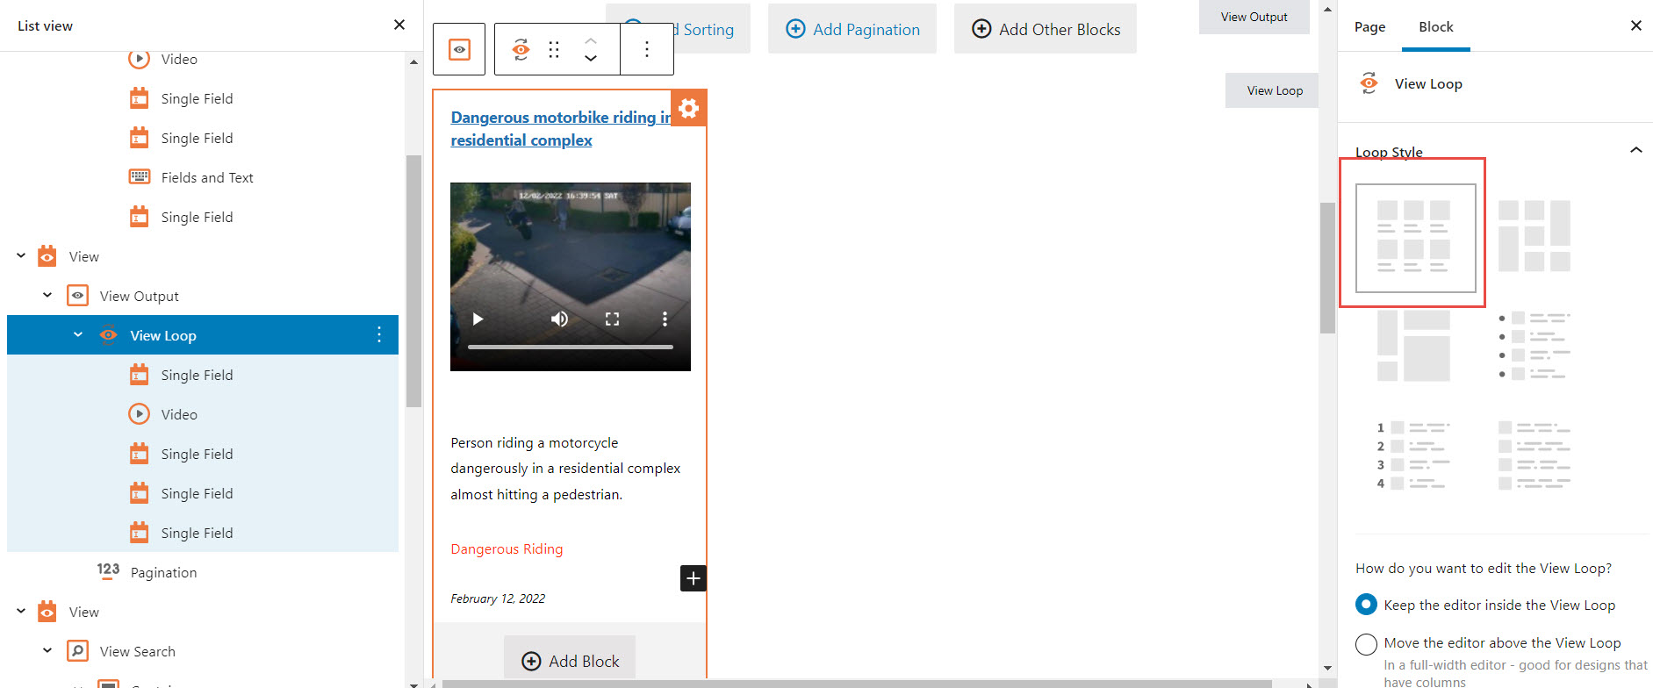
Task: Collapse the View item above View Search
Action: click(x=21, y=612)
